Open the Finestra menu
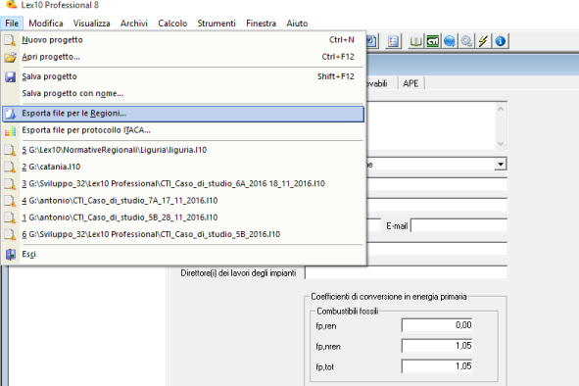This screenshot has width=579, height=386. pos(261,24)
